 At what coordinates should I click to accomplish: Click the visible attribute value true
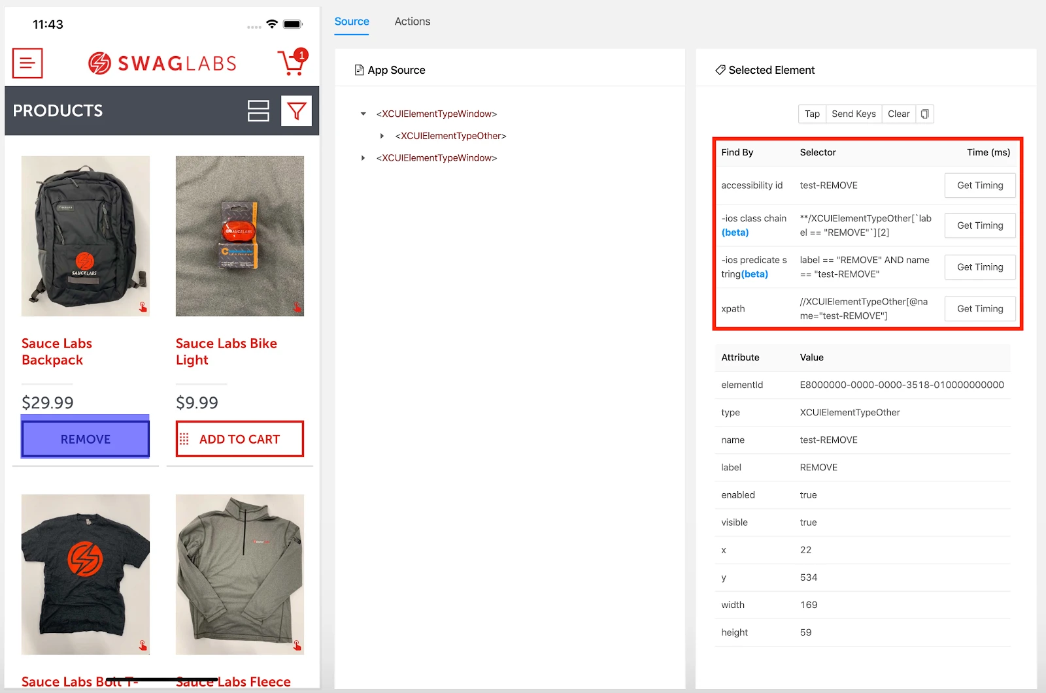tap(808, 523)
